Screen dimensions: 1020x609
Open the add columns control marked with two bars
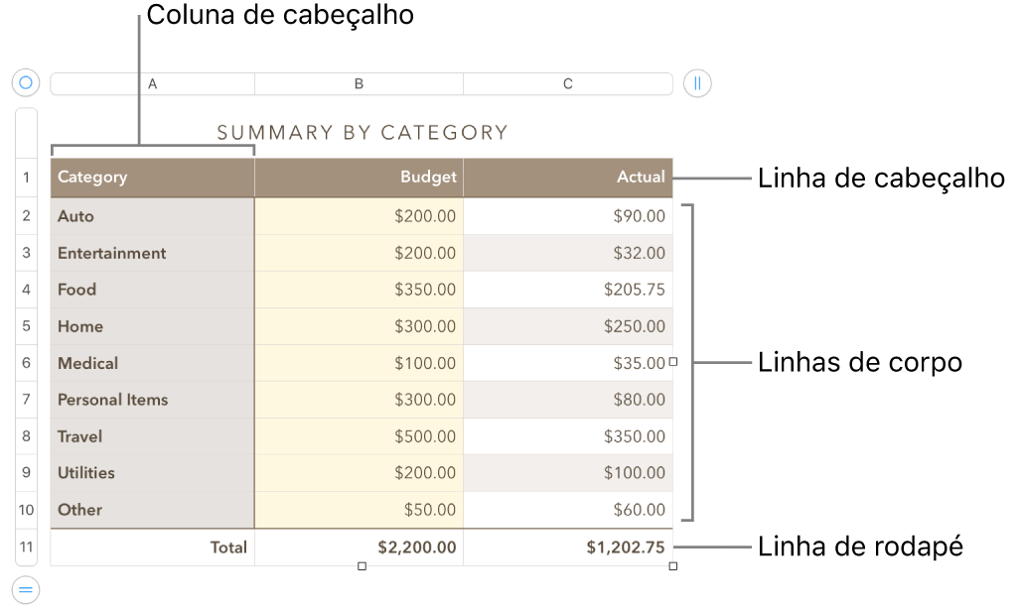coord(696,84)
